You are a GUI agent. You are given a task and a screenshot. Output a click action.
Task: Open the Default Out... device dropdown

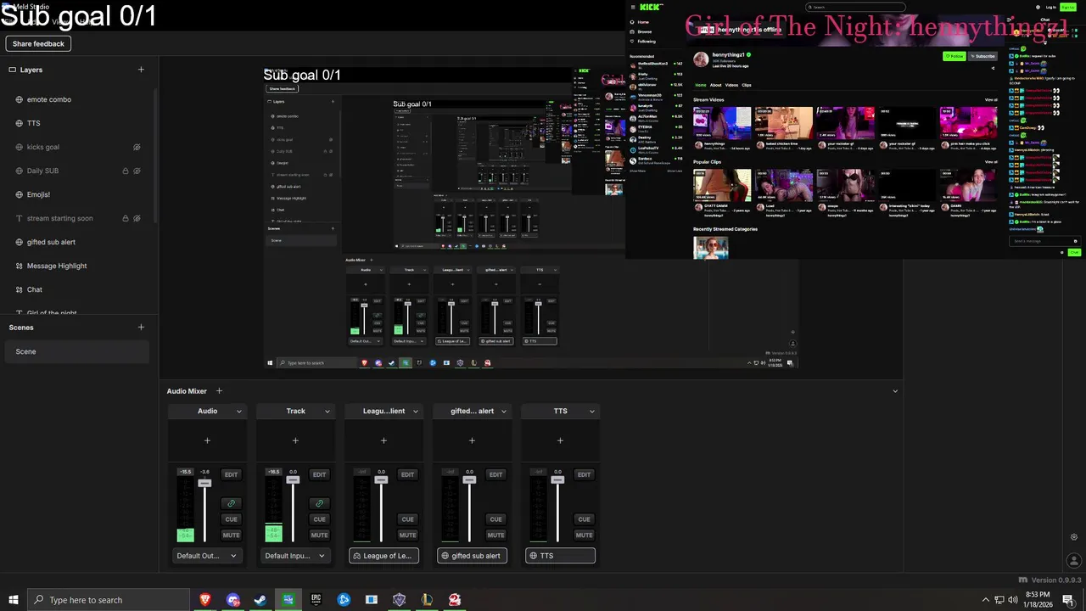coord(207,556)
